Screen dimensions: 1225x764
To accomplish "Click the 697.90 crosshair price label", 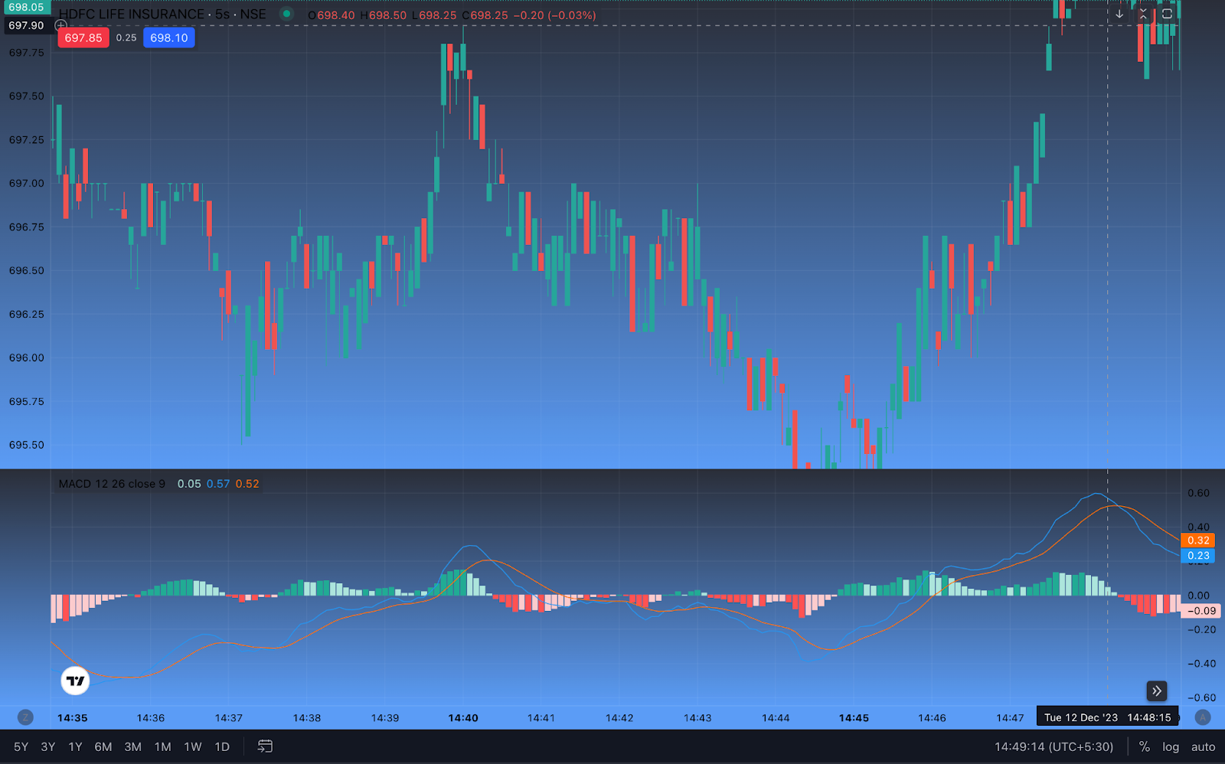I will pos(26,25).
